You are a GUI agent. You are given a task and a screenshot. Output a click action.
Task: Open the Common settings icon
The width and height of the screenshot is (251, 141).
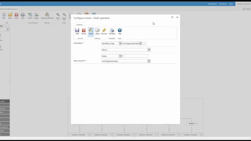click(x=104, y=31)
